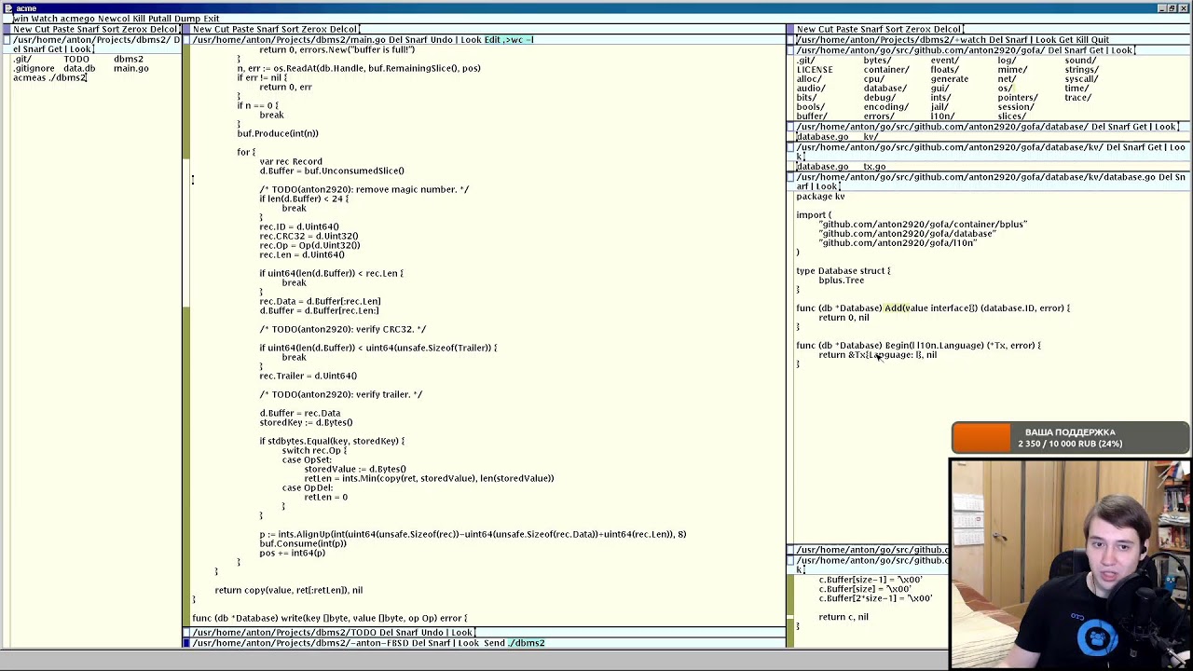This screenshot has height=671, width=1193.
Task: Click Zerox in the left column tag
Action: tap(132, 30)
